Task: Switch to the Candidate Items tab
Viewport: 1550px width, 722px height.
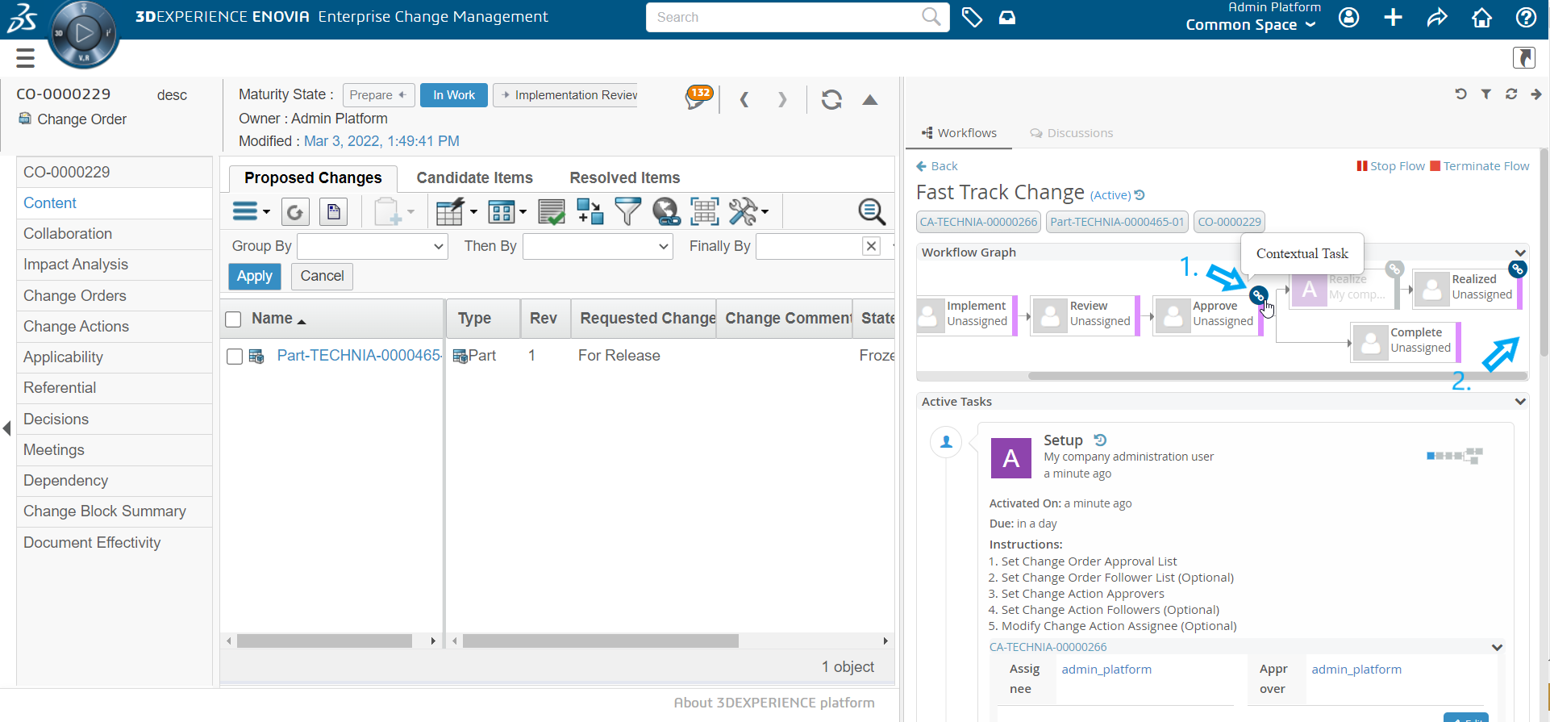Action: pos(474,177)
